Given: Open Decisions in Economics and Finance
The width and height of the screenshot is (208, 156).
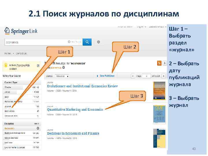Looking at the screenshot, I should [x=73, y=133].
